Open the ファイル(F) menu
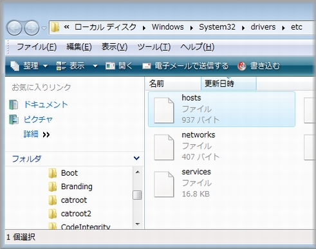 (37, 47)
